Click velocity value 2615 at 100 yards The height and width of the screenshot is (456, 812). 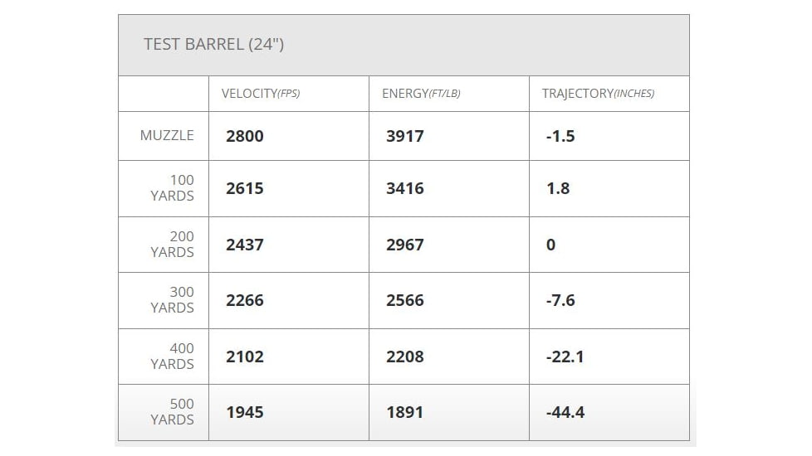(245, 188)
